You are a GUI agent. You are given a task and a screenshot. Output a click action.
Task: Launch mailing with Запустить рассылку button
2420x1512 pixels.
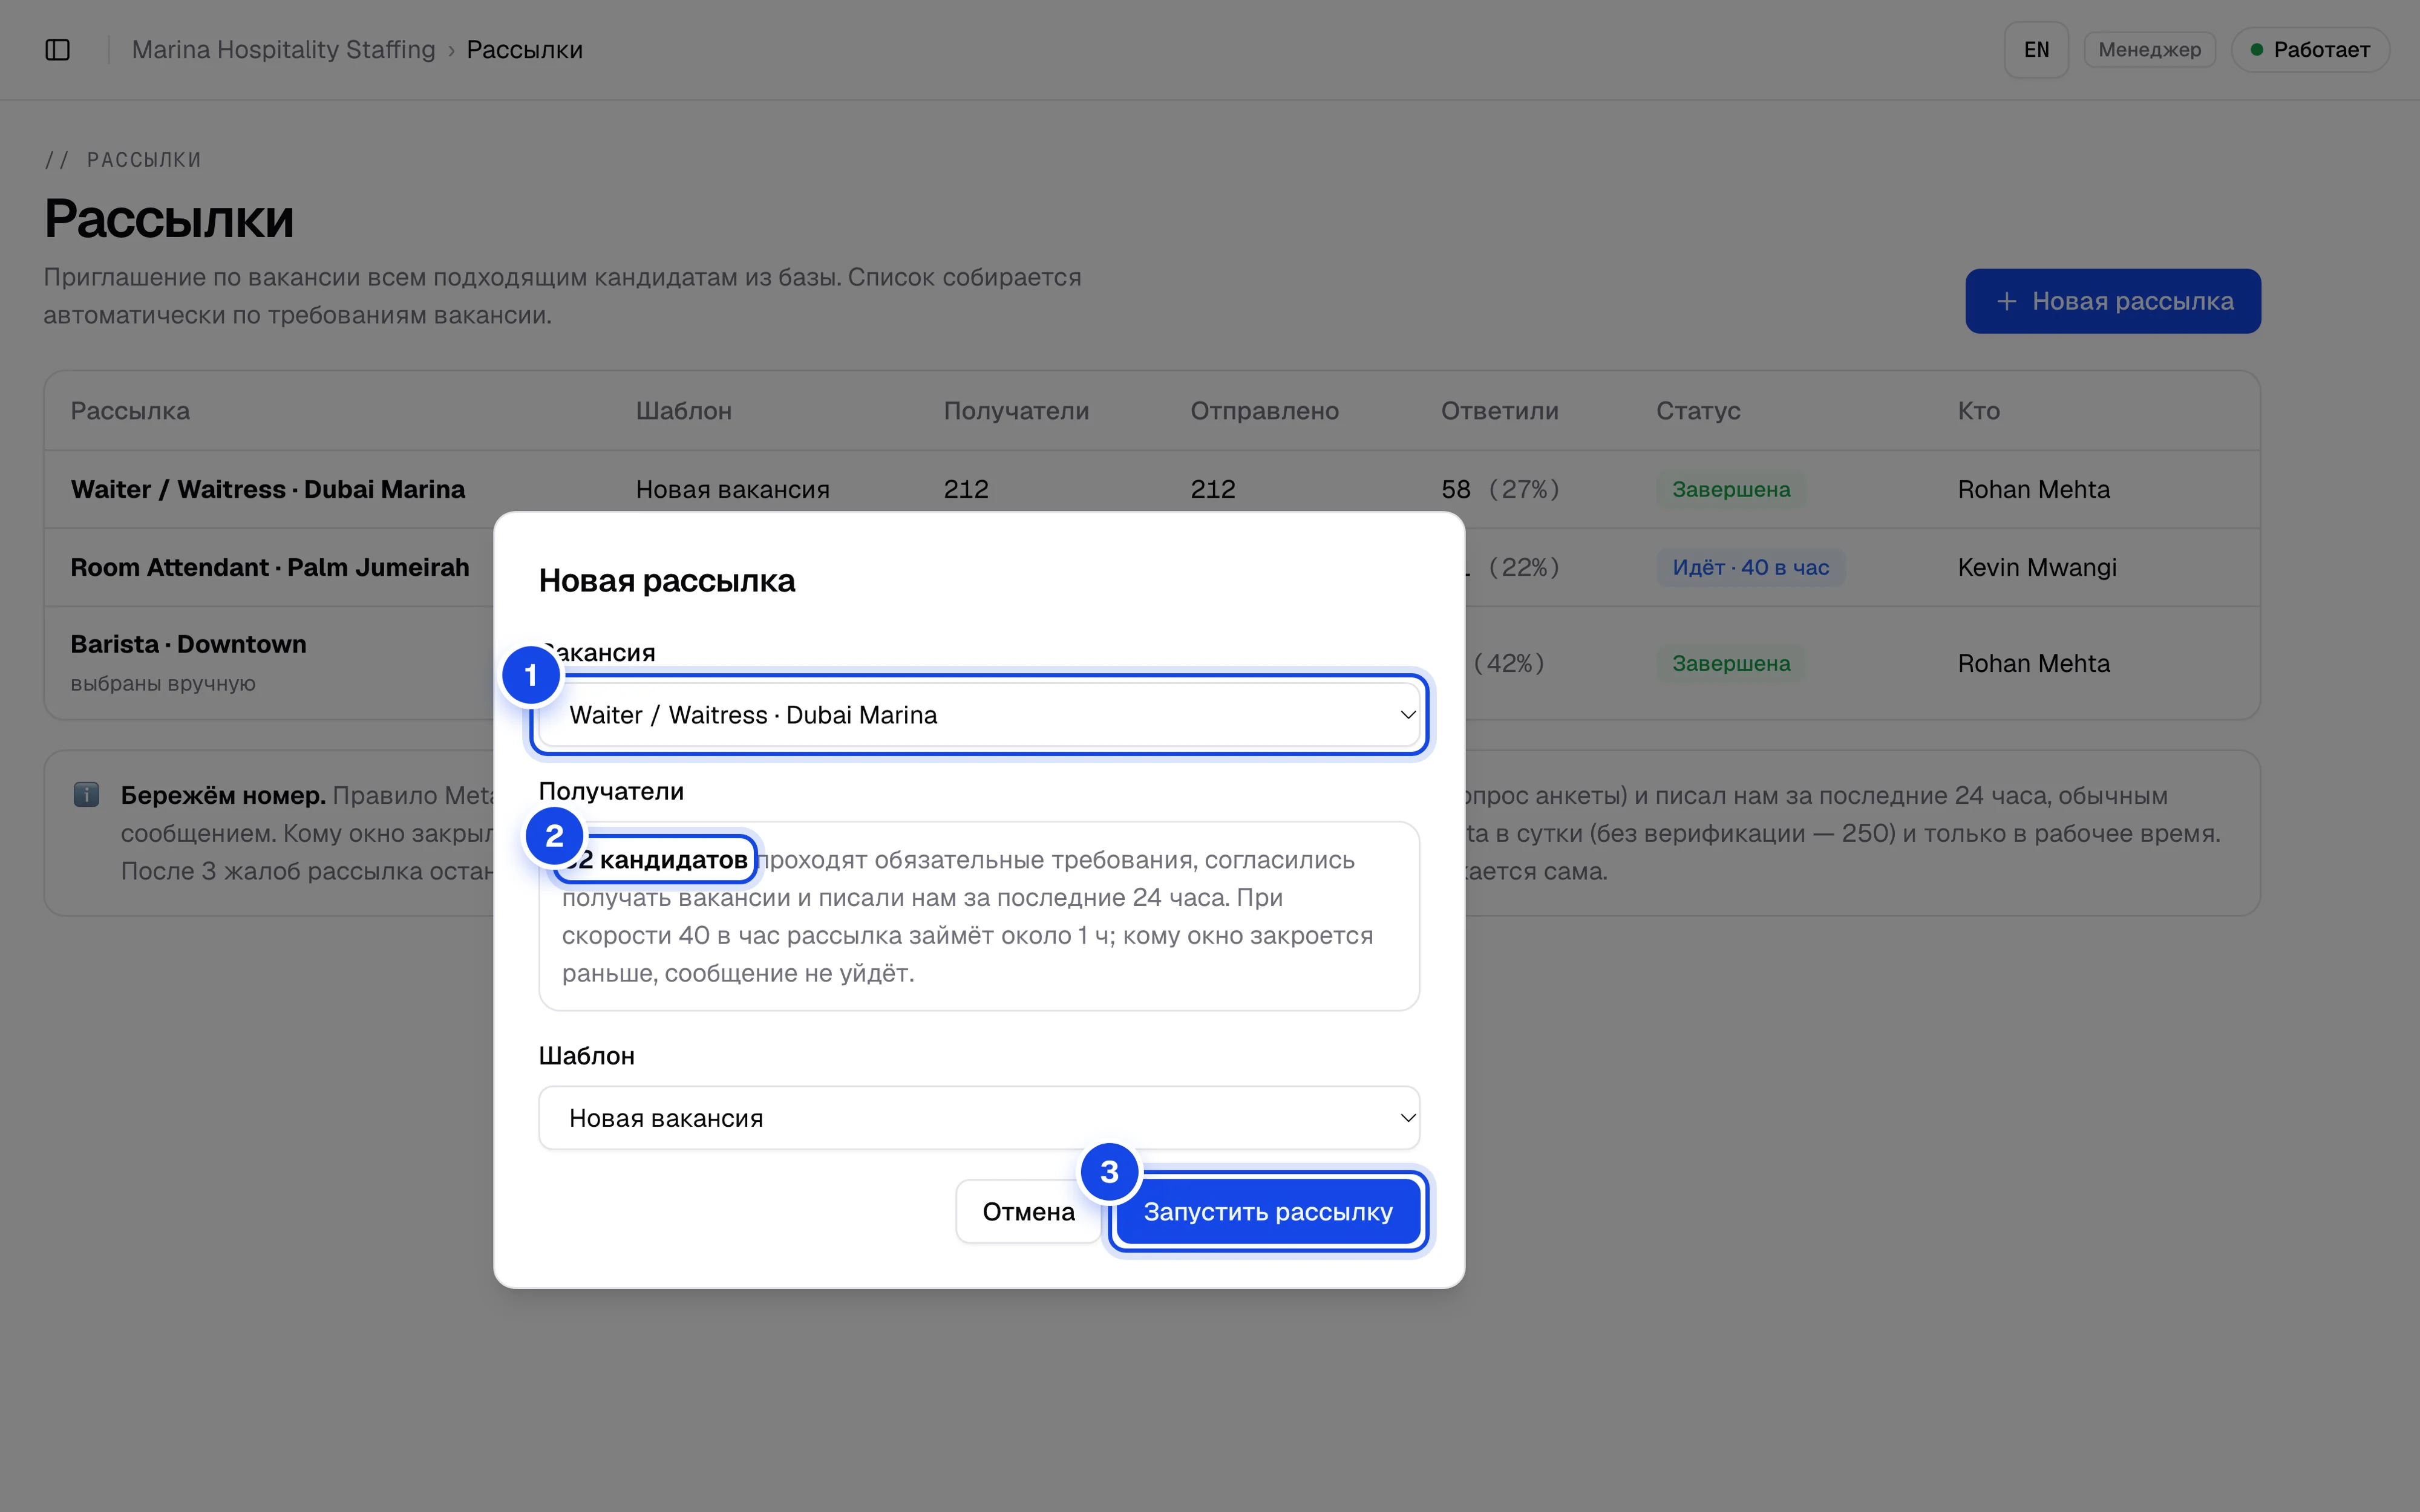click(x=1268, y=1212)
